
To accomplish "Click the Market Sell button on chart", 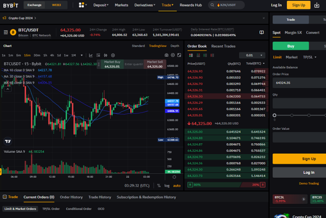I will tap(155, 64).
